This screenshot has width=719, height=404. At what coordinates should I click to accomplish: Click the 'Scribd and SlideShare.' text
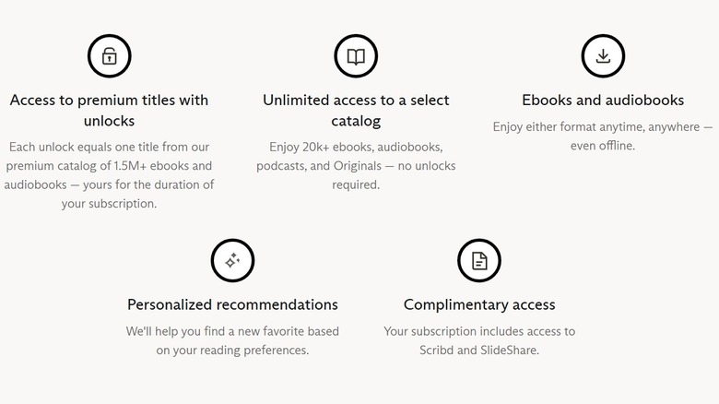479,350
